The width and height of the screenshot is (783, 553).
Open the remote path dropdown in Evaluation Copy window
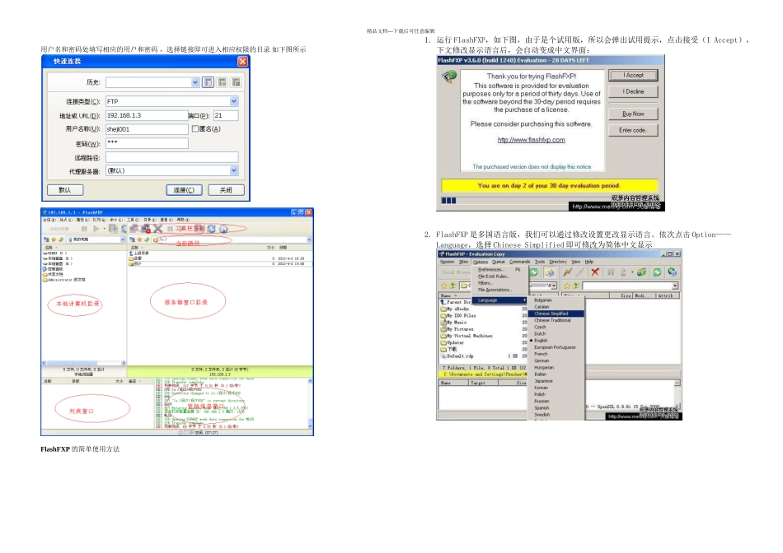coord(675,286)
